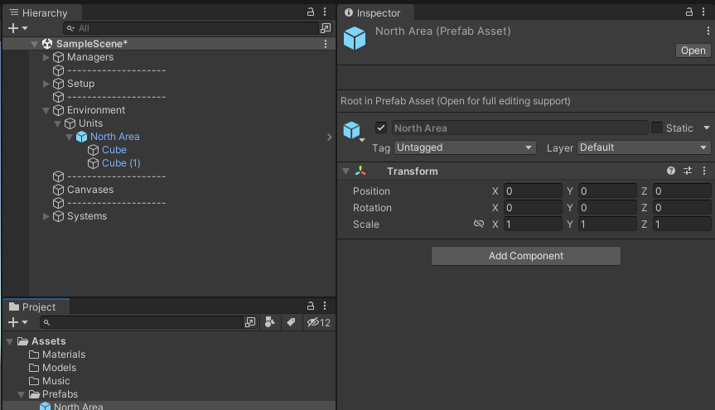Click the Transform help reference icon

(671, 171)
